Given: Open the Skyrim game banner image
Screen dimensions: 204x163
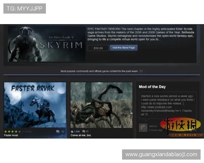Looking at the screenshot, I should coord(47,44).
